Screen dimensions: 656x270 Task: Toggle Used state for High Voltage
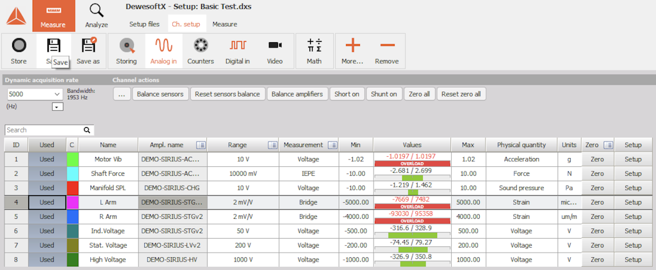pos(47,260)
